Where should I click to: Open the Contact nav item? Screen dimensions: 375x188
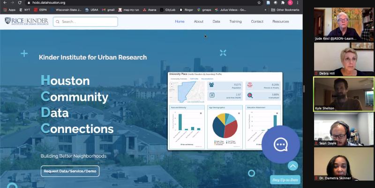coord(257,21)
